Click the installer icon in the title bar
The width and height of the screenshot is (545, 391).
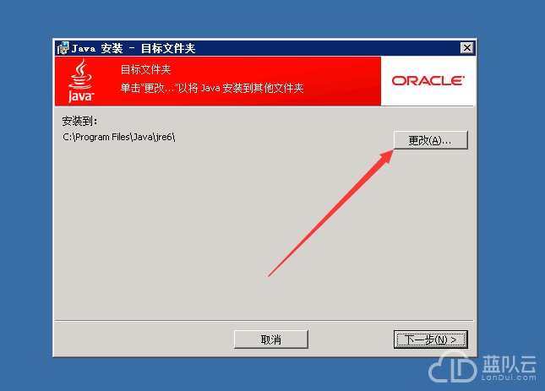coord(63,48)
